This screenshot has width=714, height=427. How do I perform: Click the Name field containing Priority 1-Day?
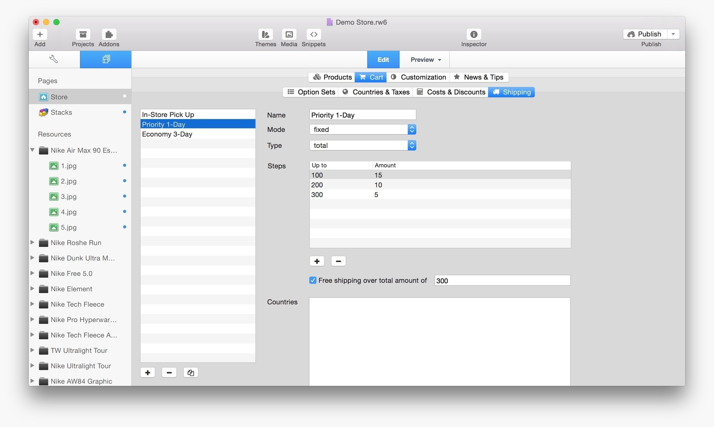[363, 115]
